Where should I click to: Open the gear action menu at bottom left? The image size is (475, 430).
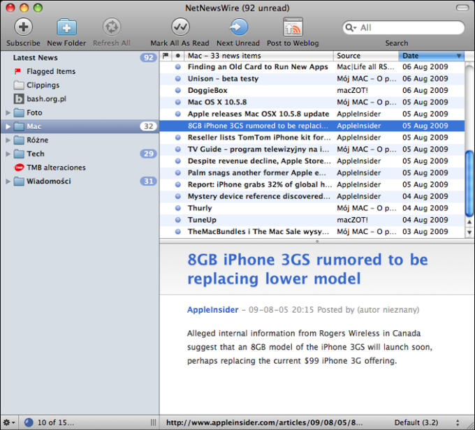tap(9, 422)
